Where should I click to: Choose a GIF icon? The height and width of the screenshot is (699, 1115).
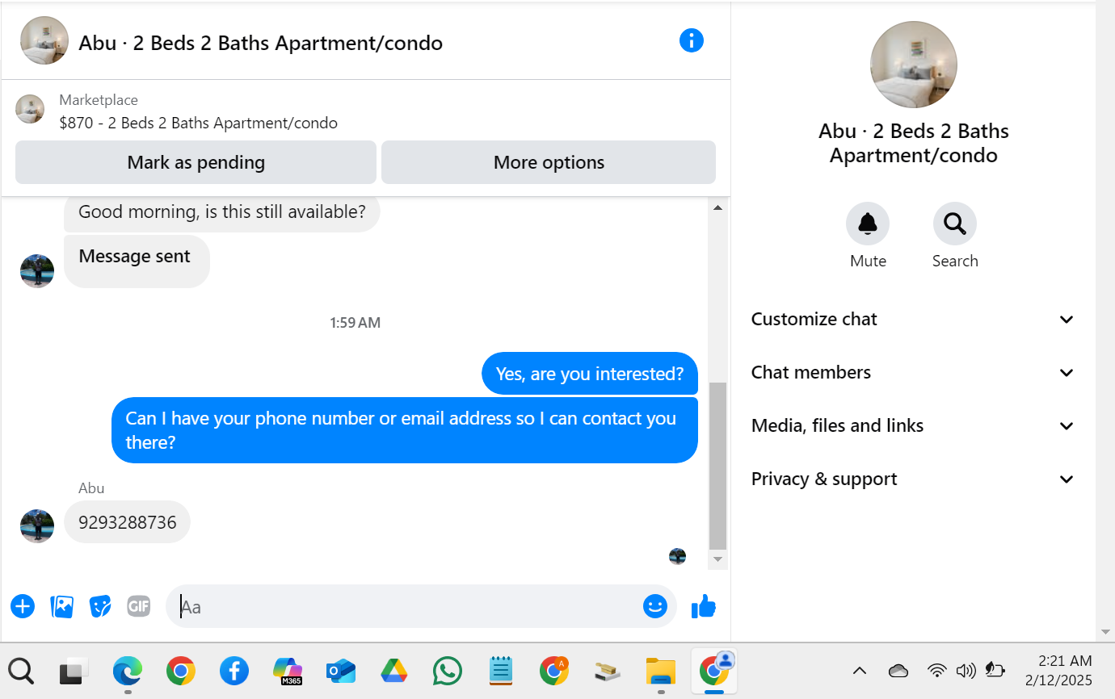click(139, 606)
